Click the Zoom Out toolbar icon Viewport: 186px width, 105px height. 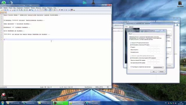[x=38, y=10]
